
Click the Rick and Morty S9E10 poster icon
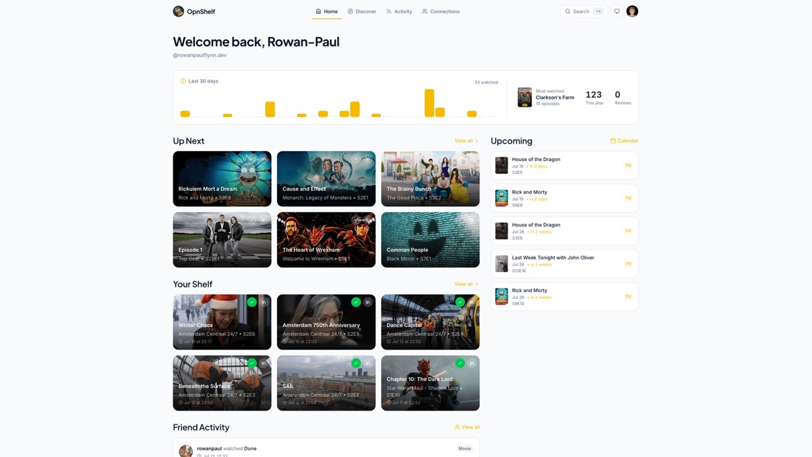pyautogui.click(x=501, y=297)
